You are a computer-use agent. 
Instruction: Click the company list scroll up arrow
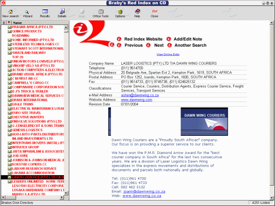click(x=66, y=27)
